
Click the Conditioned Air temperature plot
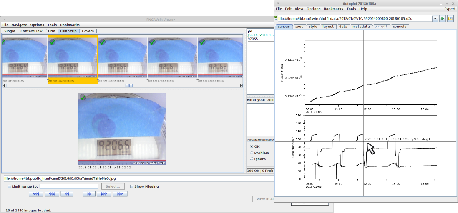coord(371,147)
